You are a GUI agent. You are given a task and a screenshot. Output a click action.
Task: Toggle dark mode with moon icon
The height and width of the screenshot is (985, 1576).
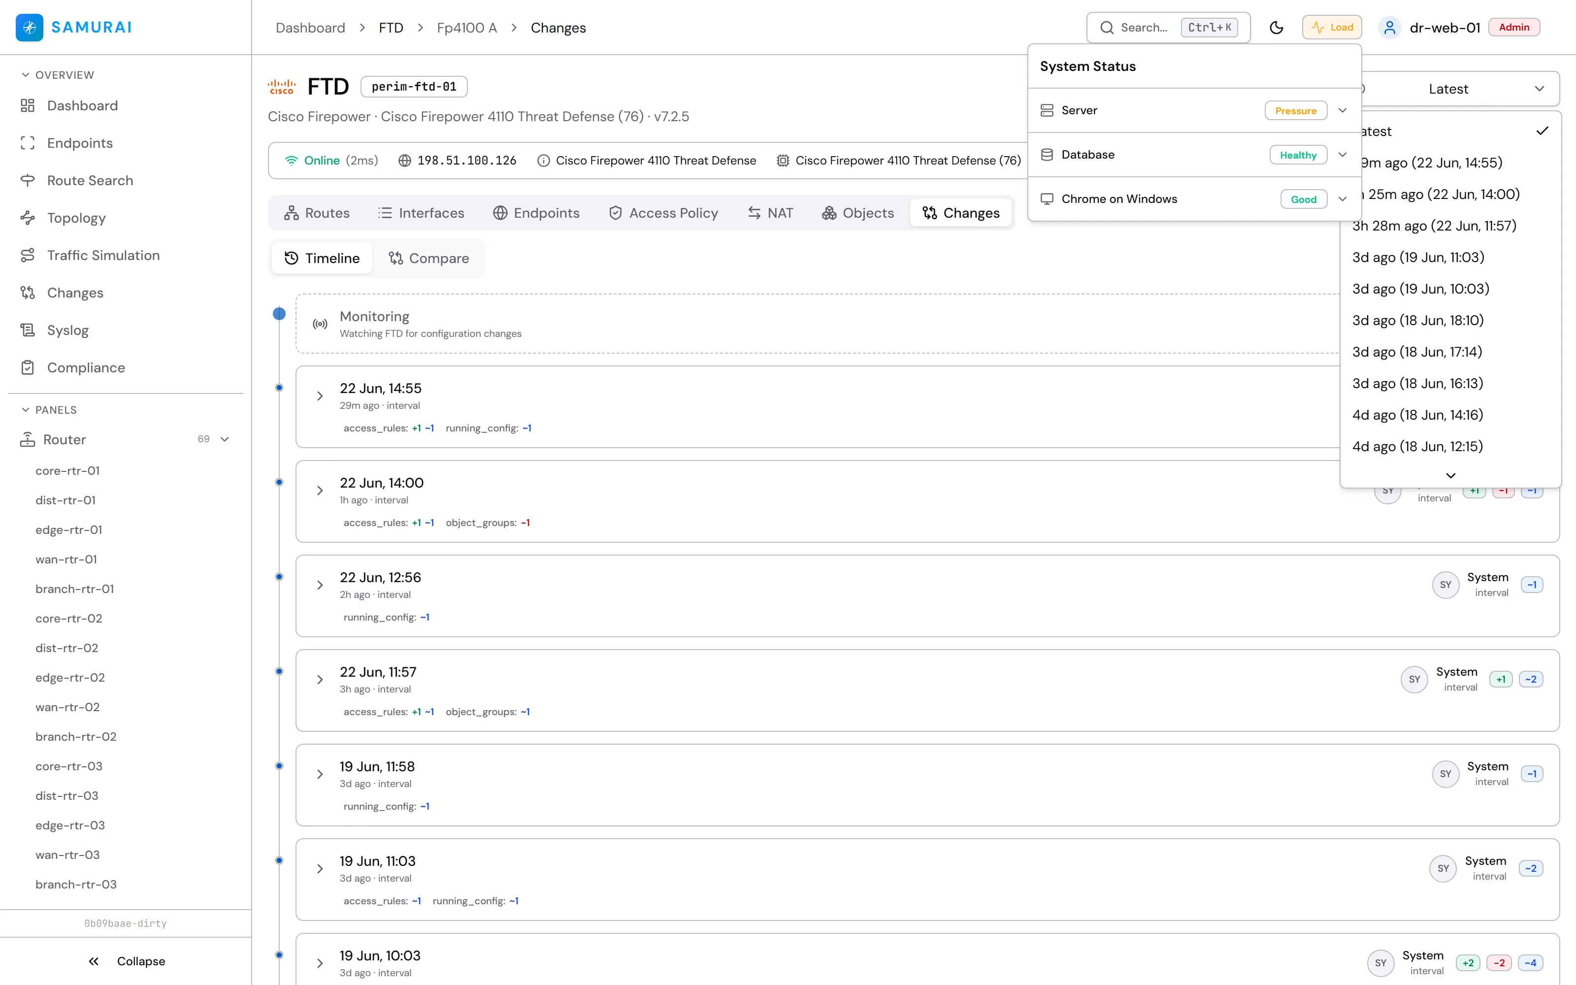click(1277, 28)
